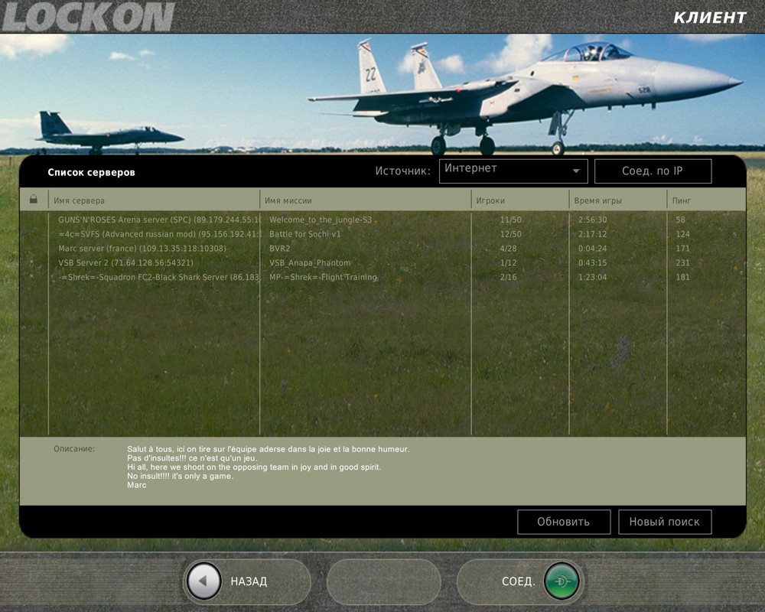Open the Источник dropdown showing Интернет
This screenshot has height=612, width=765.
coord(513,171)
